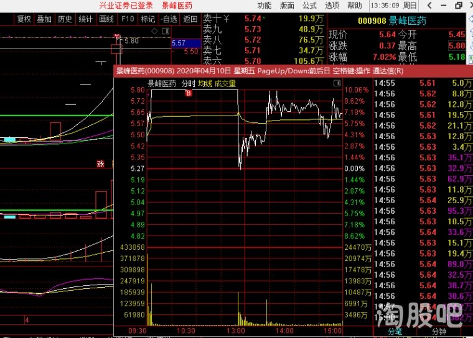This screenshot has width=473, height=338.
Task: Click stock code 000908 景峰医药 header
Action: point(392,21)
